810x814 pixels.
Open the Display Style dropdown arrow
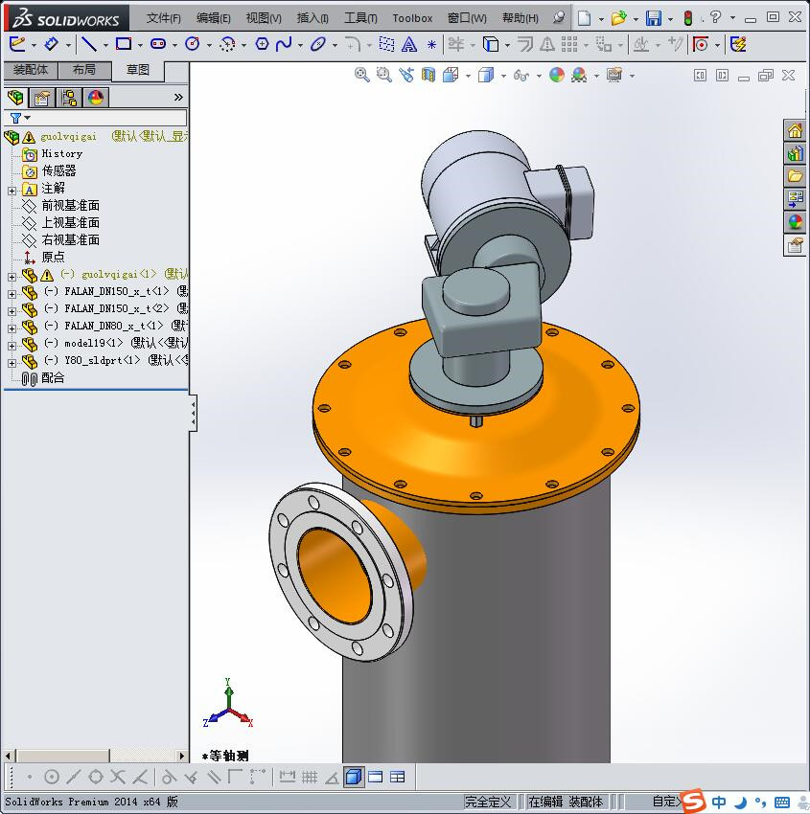(x=503, y=77)
